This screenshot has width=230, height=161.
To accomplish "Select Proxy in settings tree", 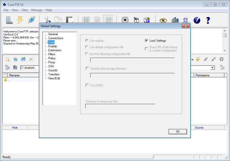I will [x=52, y=62].
